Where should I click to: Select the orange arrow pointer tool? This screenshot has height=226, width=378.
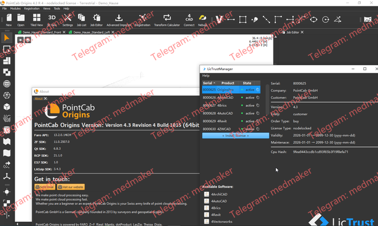coord(6,38)
